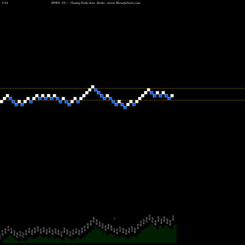
Task: Select the lowest blue Renko brick on the chart
Action: coord(125,107)
